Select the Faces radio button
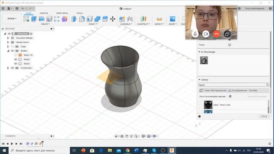Viewport: 274px width, 154px height. pos(229,45)
